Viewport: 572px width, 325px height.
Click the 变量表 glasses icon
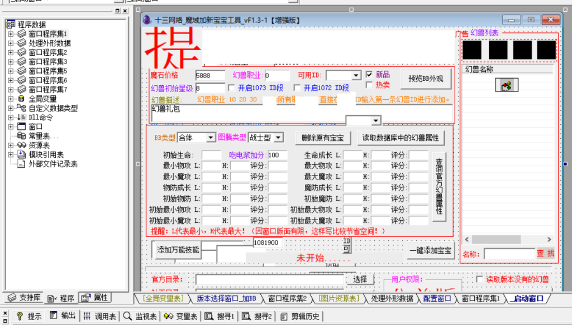click(168, 316)
